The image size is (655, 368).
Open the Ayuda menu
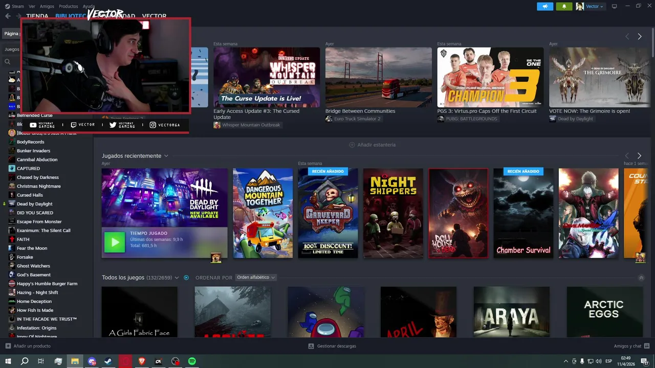pos(89,7)
